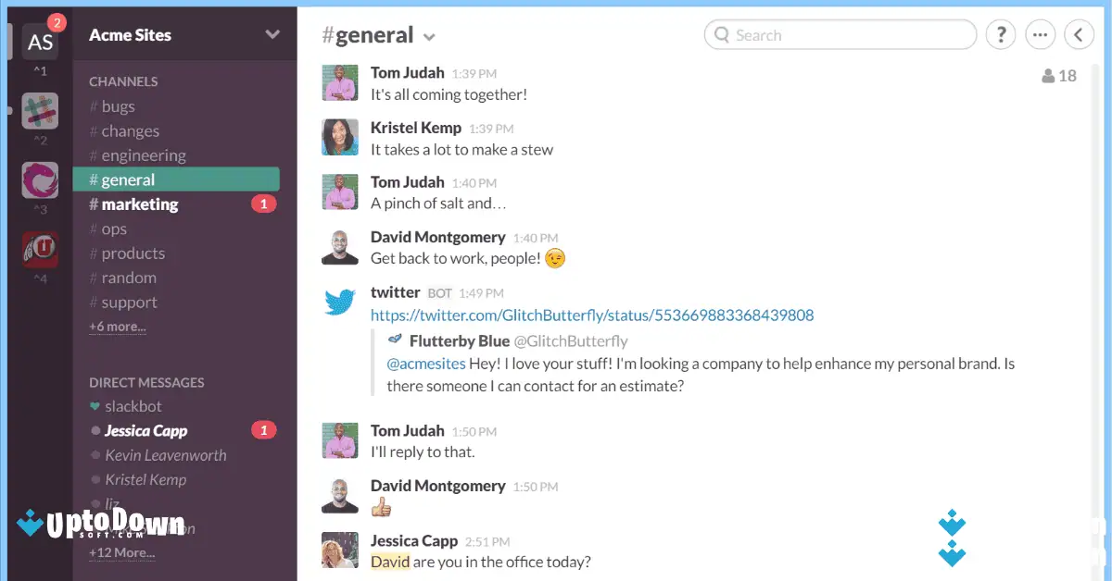Screen dimensions: 1112x581
Task: Collapse the panel with the right arrow icon
Action: pos(1080,34)
